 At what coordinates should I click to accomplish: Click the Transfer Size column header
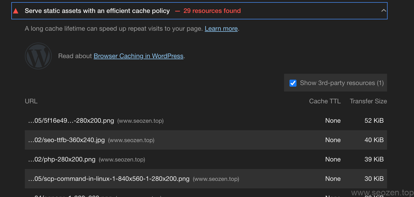tap(368, 101)
